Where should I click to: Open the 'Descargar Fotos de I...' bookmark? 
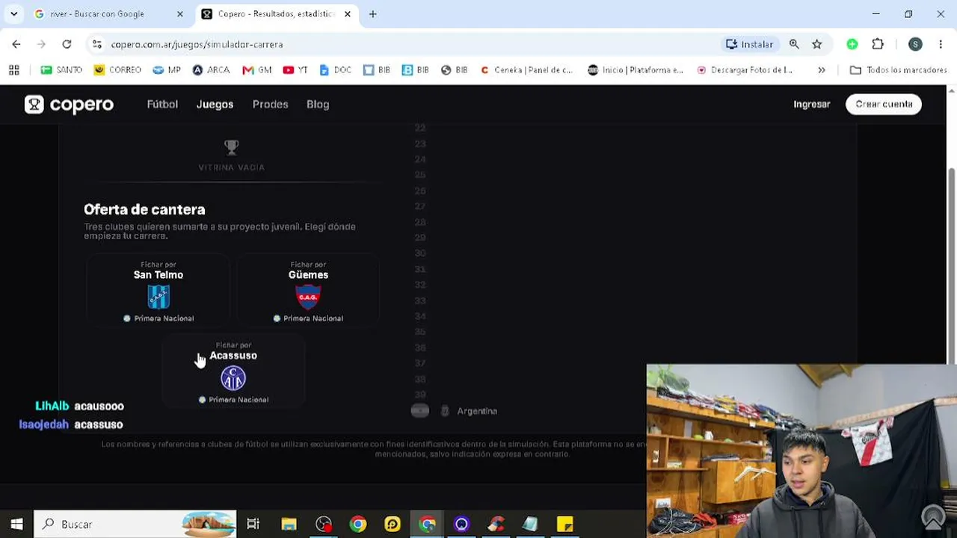tap(744, 69)
